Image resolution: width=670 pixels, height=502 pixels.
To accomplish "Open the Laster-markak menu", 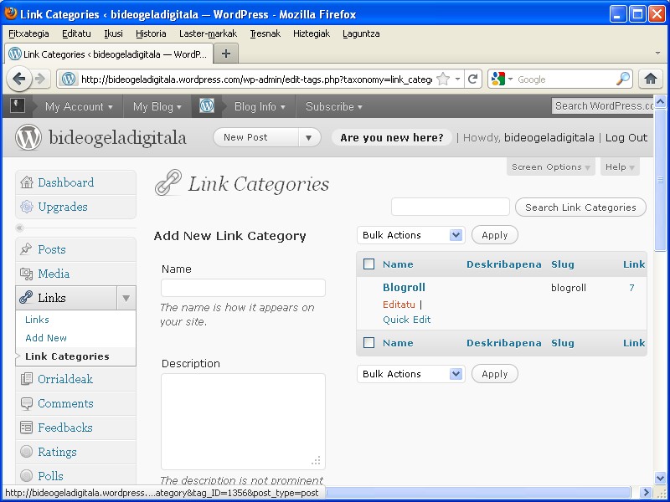I will 208,33.
